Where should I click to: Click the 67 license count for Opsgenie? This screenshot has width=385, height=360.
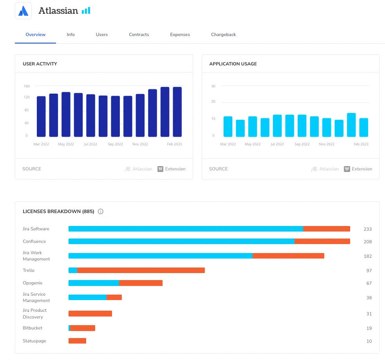click(369, 283)
